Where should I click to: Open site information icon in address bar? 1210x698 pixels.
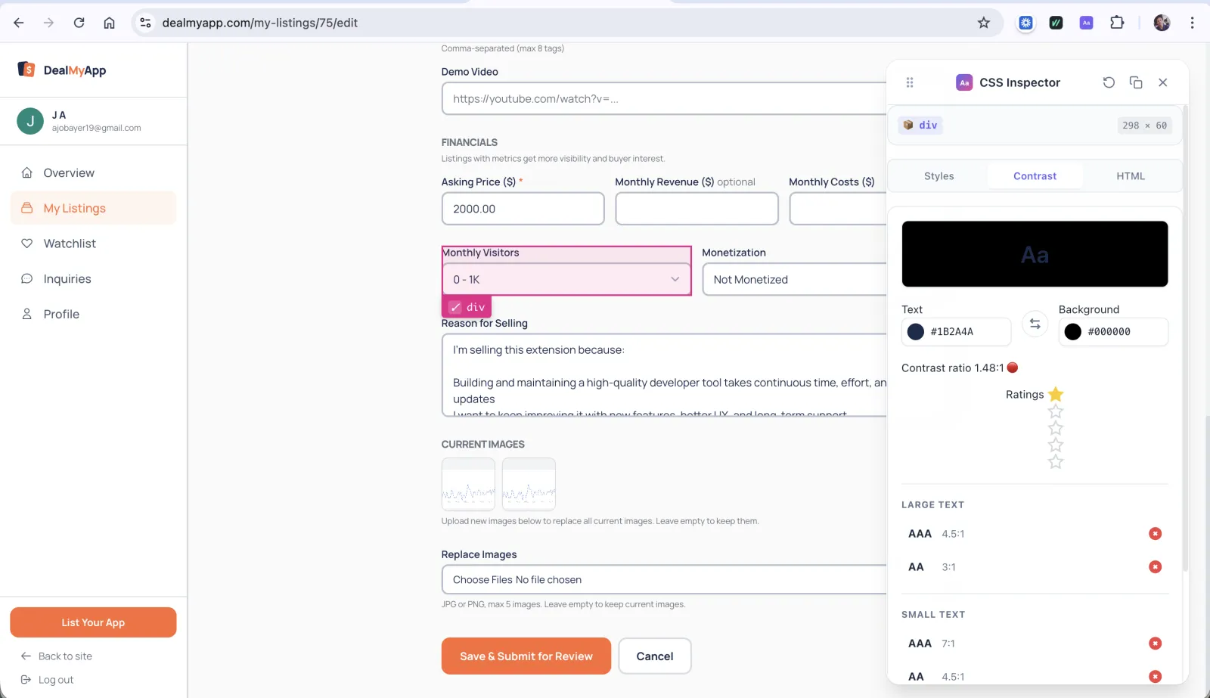click(146, 23)
